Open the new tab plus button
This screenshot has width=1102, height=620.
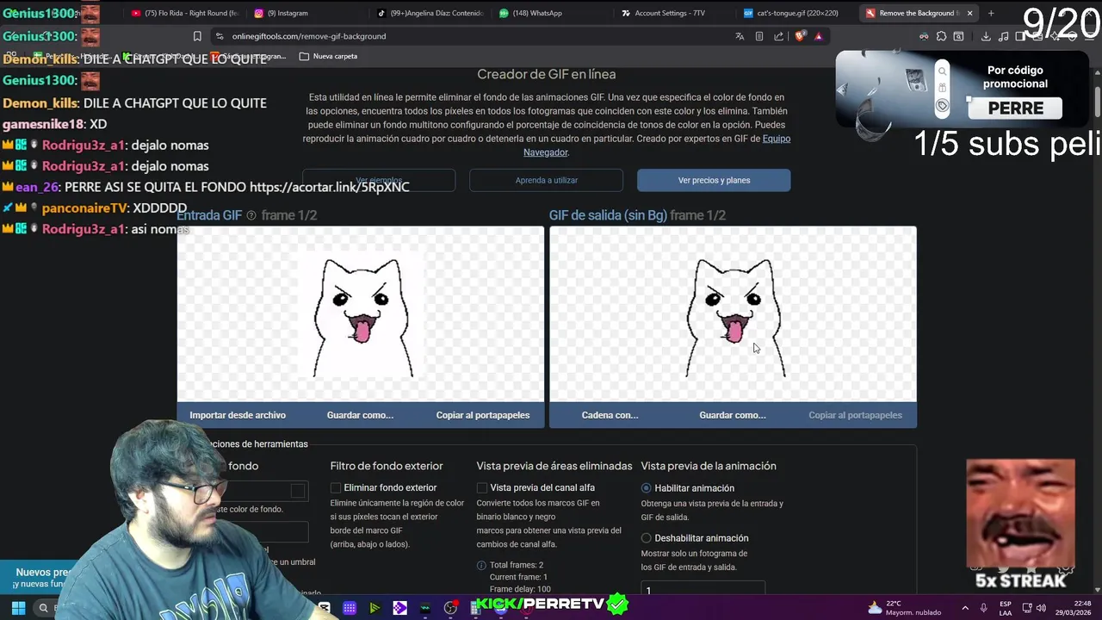pos(991,13)
